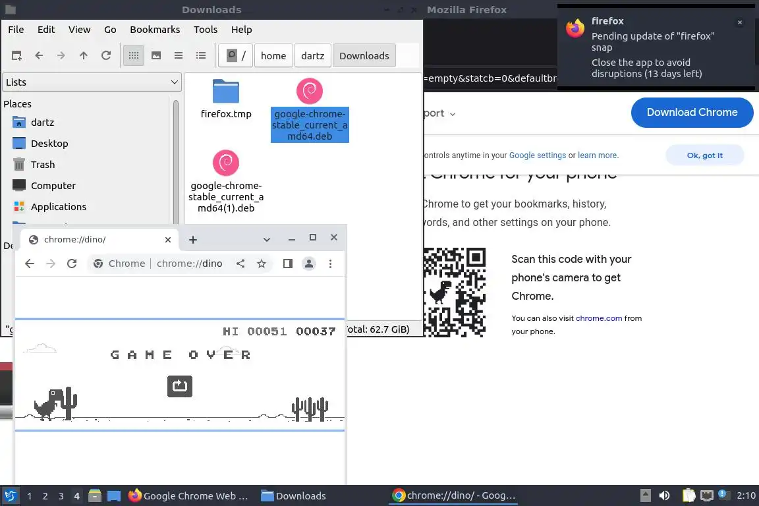759x506 pixels.
Task: Launch file manager from taskbar quick launch
Action: coord(95,496)
